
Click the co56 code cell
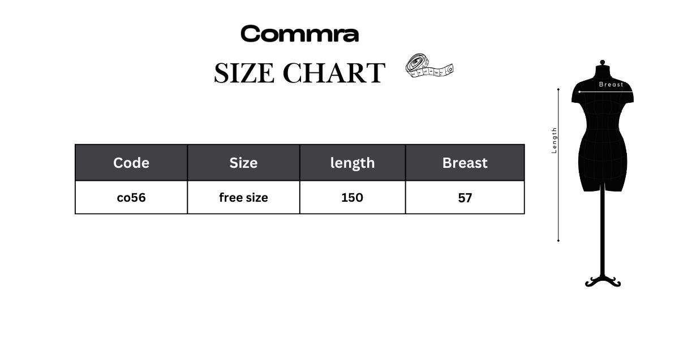pos(131,198)
